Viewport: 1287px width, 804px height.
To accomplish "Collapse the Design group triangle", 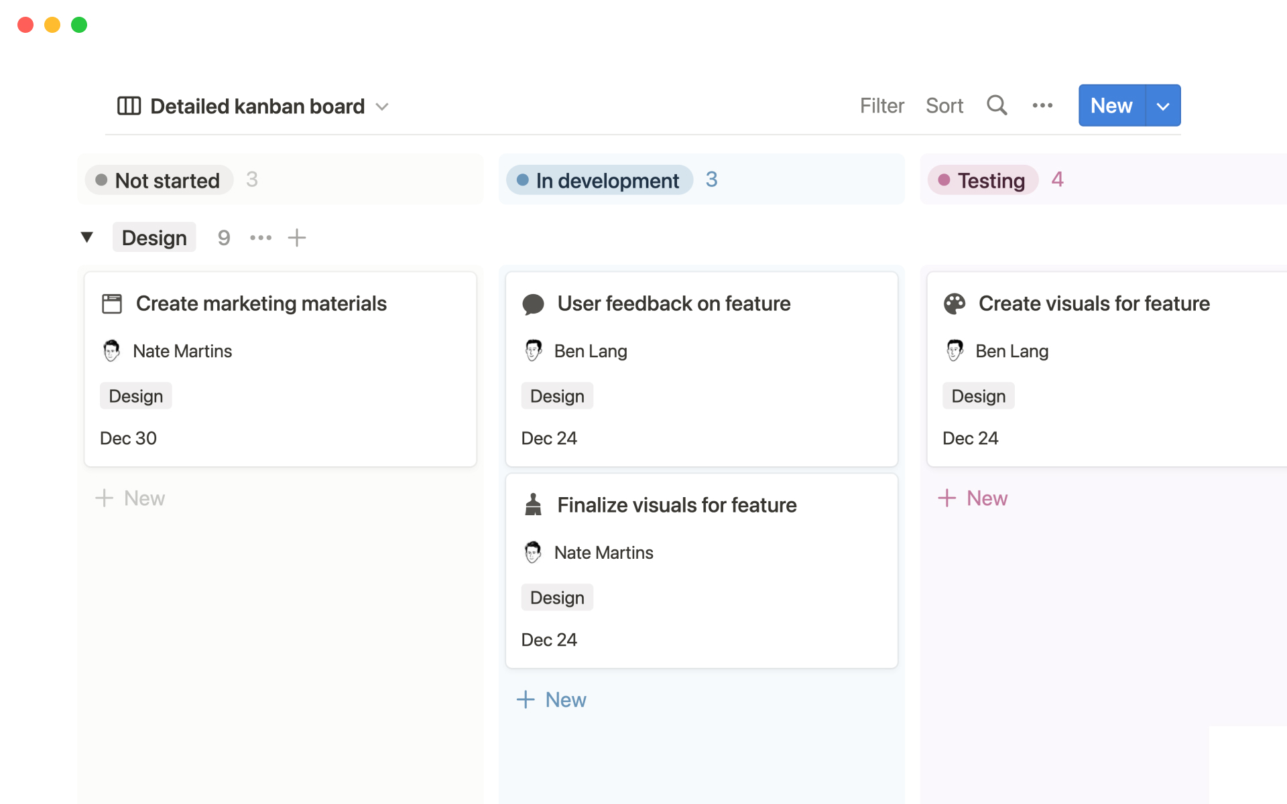I will point(86,237).
